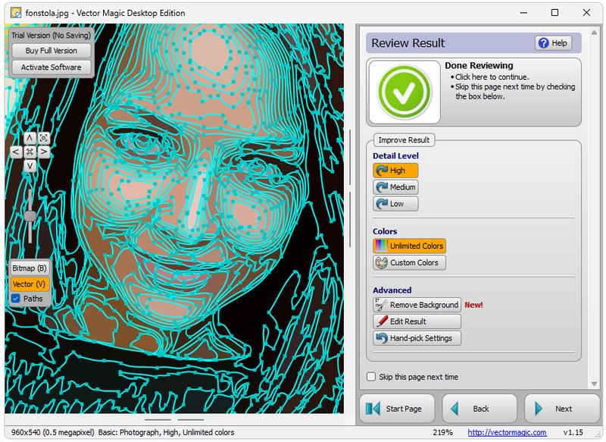The image size is (606, 442).
Task: Click Activate Software button
Action: [52, 67]
